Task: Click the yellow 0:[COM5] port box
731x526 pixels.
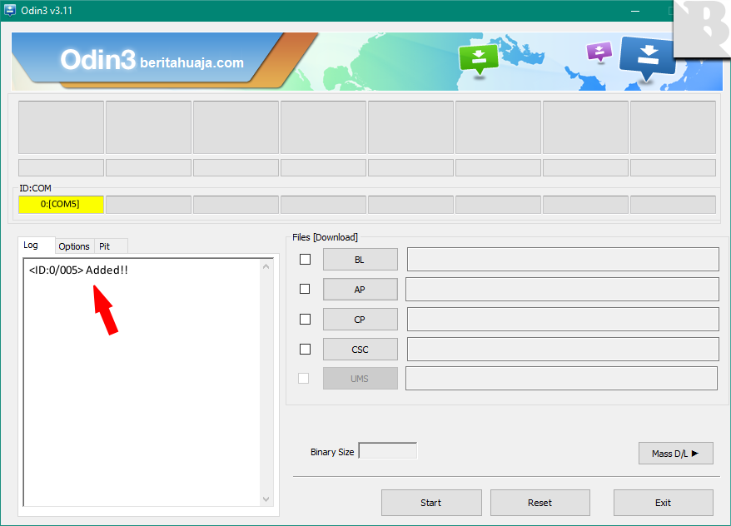Action: 61,205
